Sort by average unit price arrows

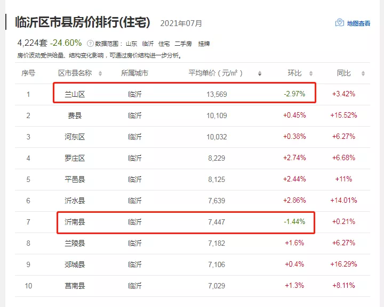[x=260, y=73]
